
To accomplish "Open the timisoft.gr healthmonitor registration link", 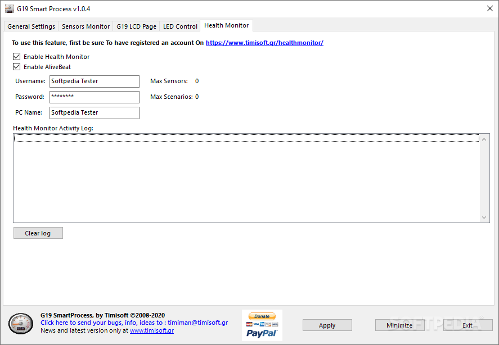I will tap(264, 43).
